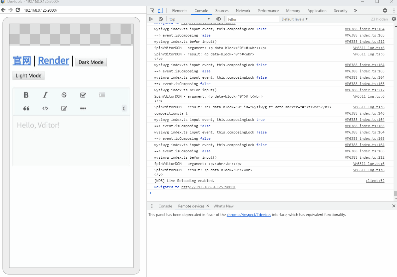The width and height of the screenshot is (397, 277).
Task: Apply strikethrough in Vditor toolbar
Action: point(64,95)
